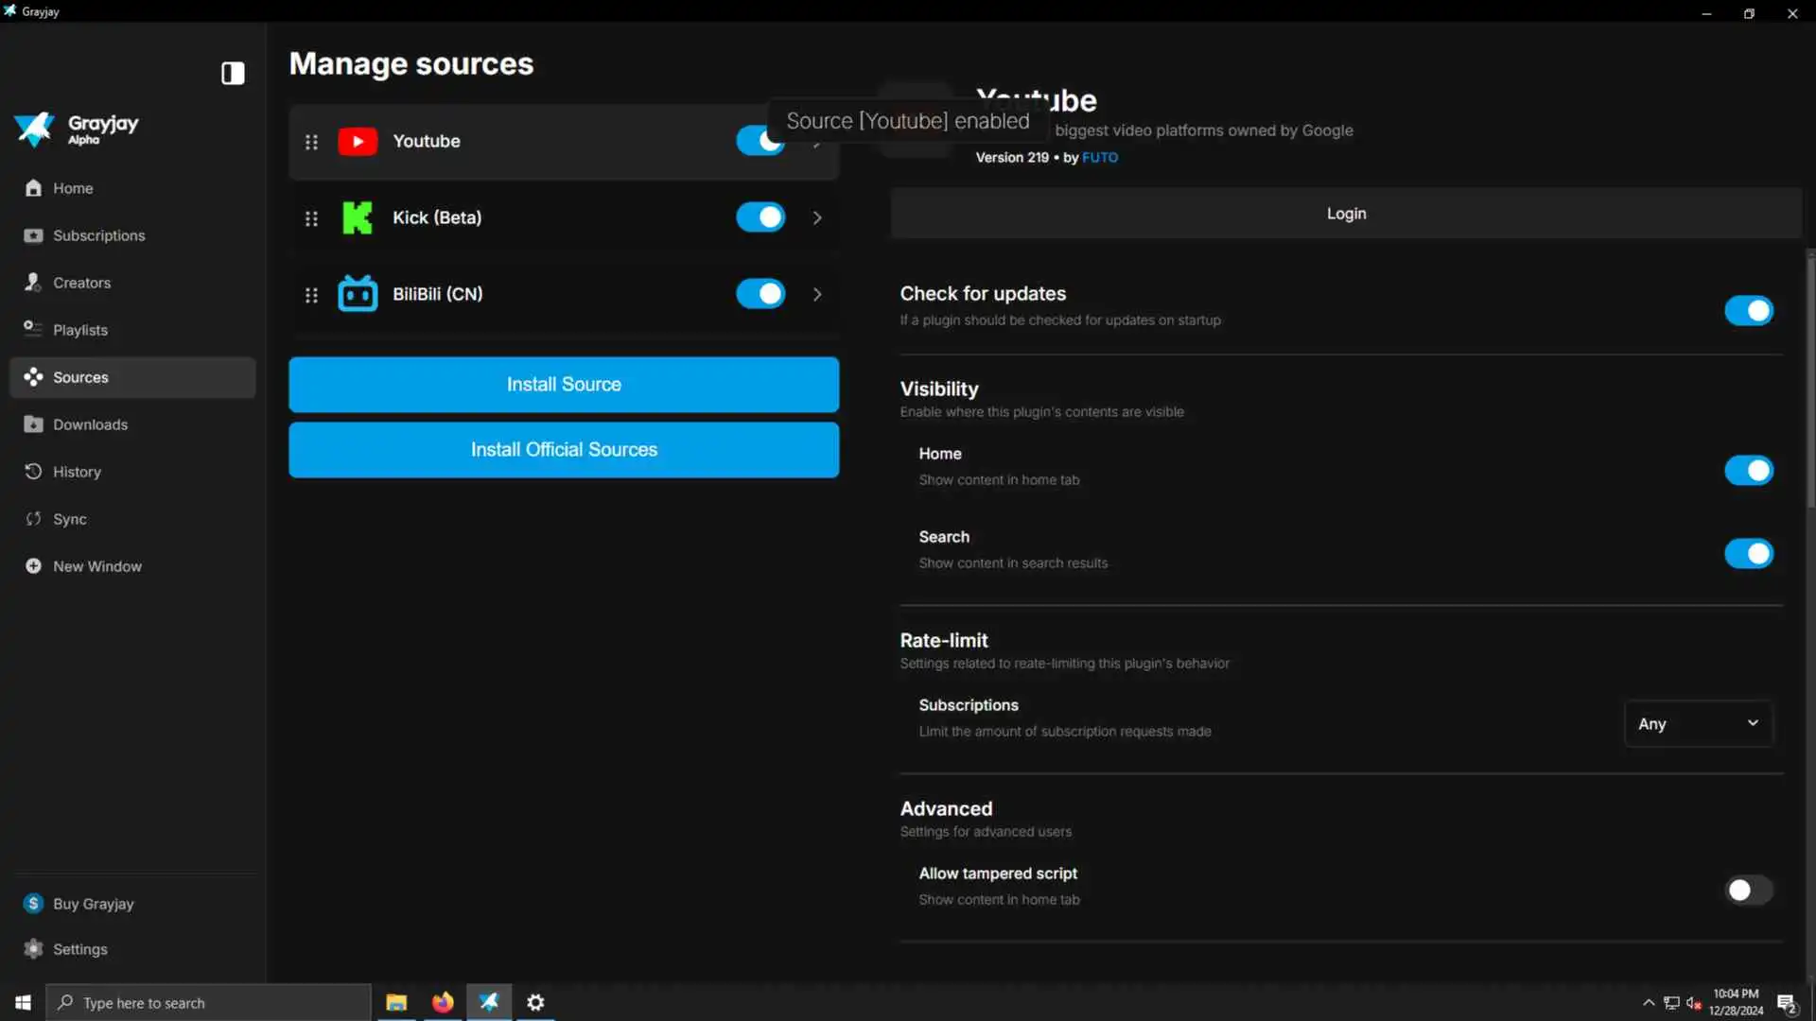Toggle Search visibility switch
Image resolution: width=1816 pixels, height=1021 pixels.
point(1748,553)
